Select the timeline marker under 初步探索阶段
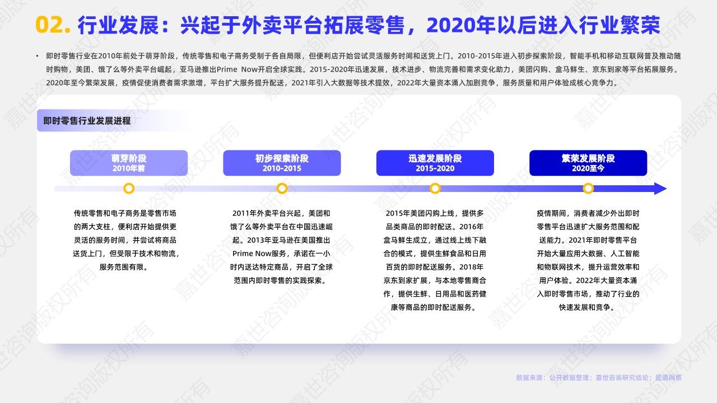The height and width of the screenshot is (403, 717). [282, 189]
